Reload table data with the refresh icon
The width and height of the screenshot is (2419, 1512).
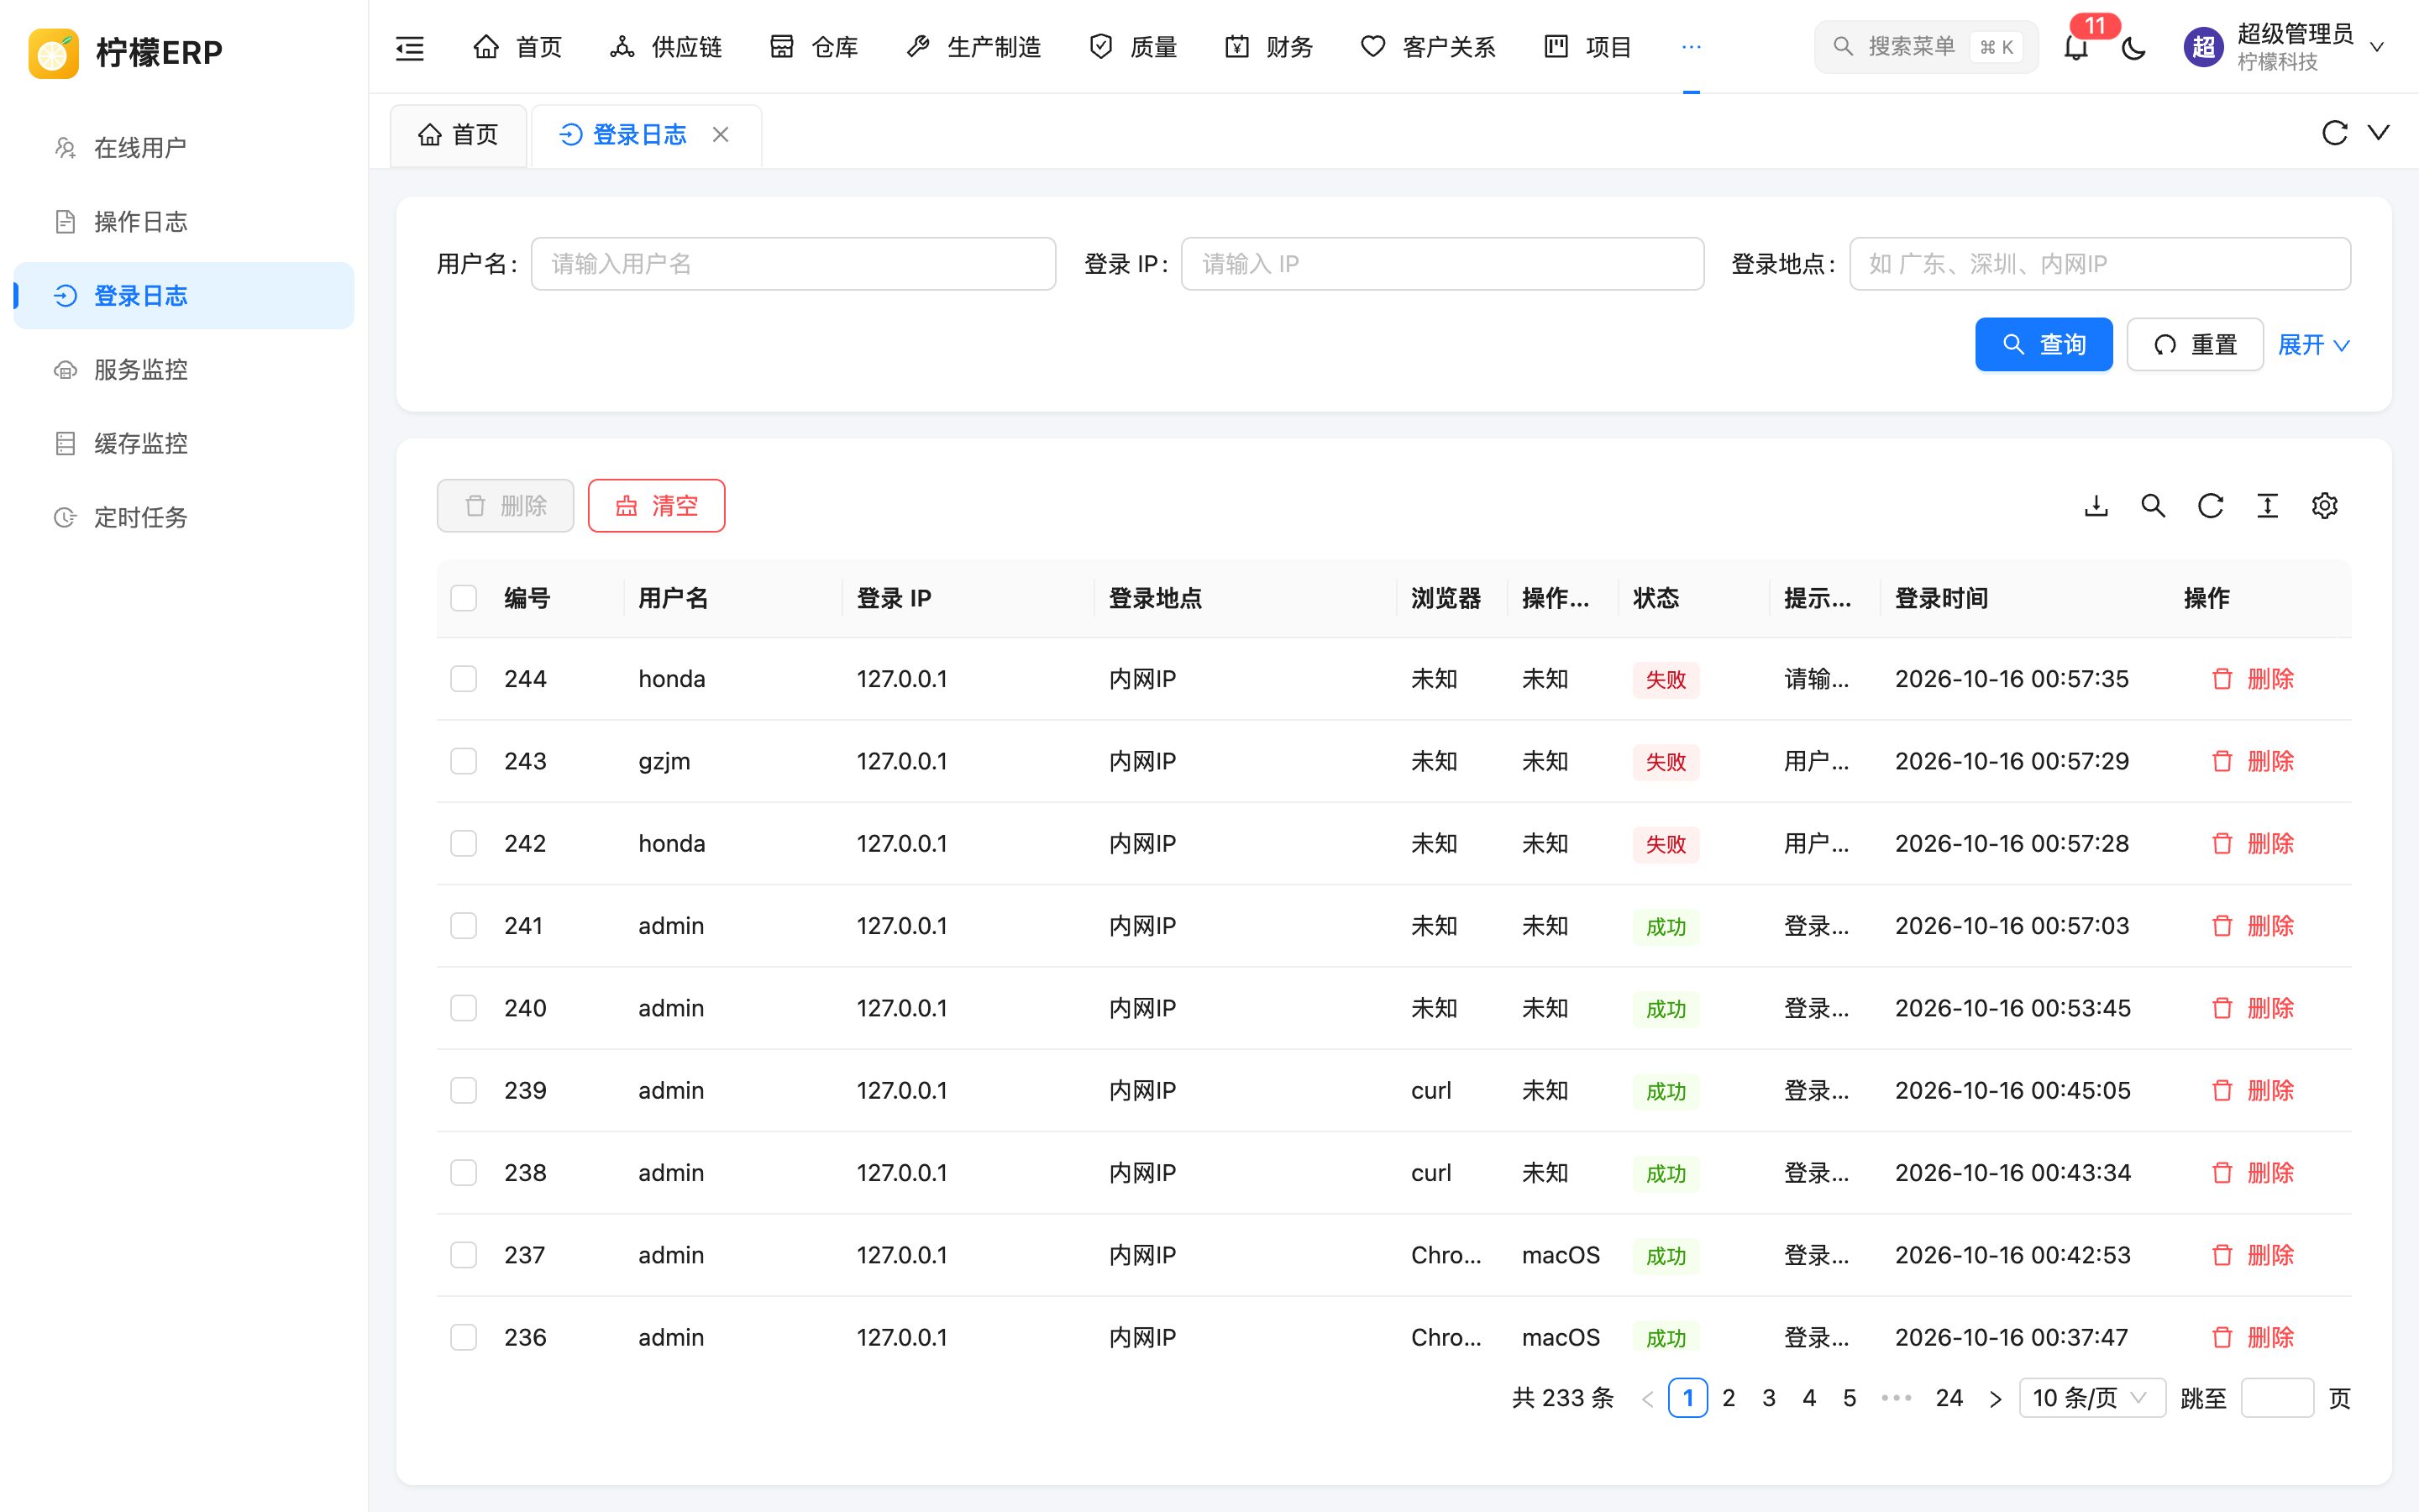(x=2210, y=506)
